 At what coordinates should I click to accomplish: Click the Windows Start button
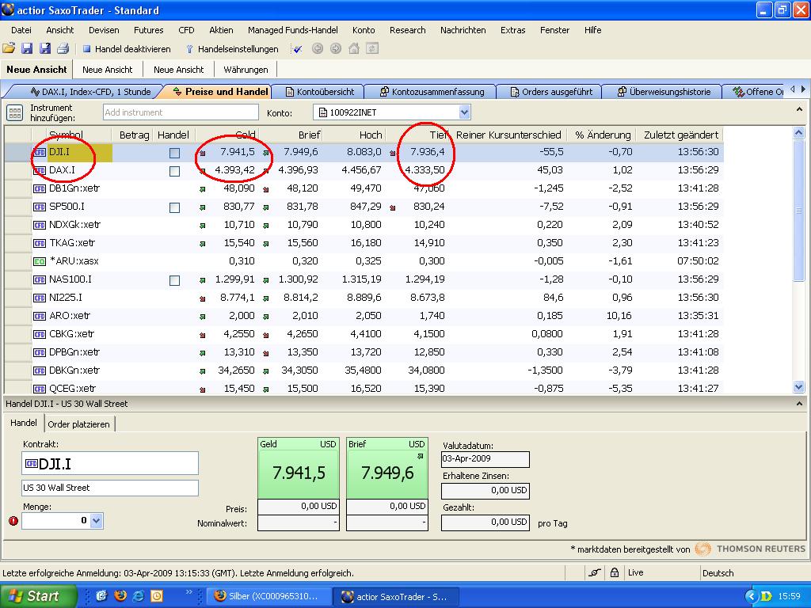point(38,596)
